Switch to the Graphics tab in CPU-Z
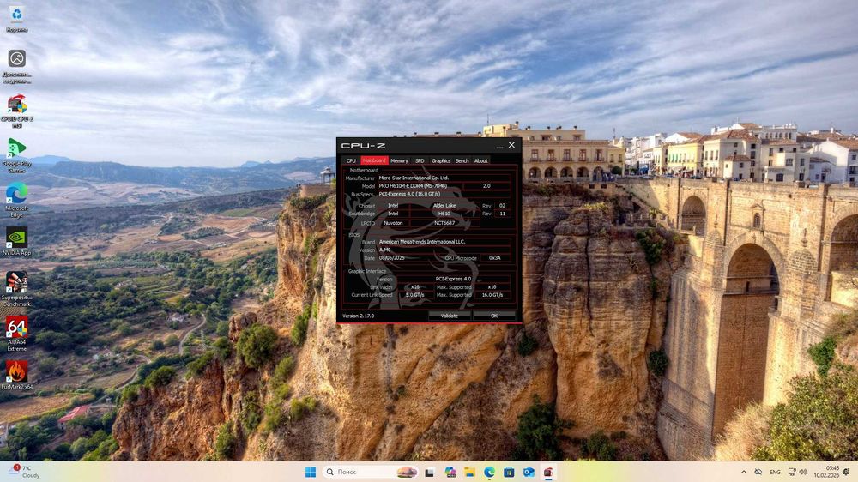 pos(440,160)
